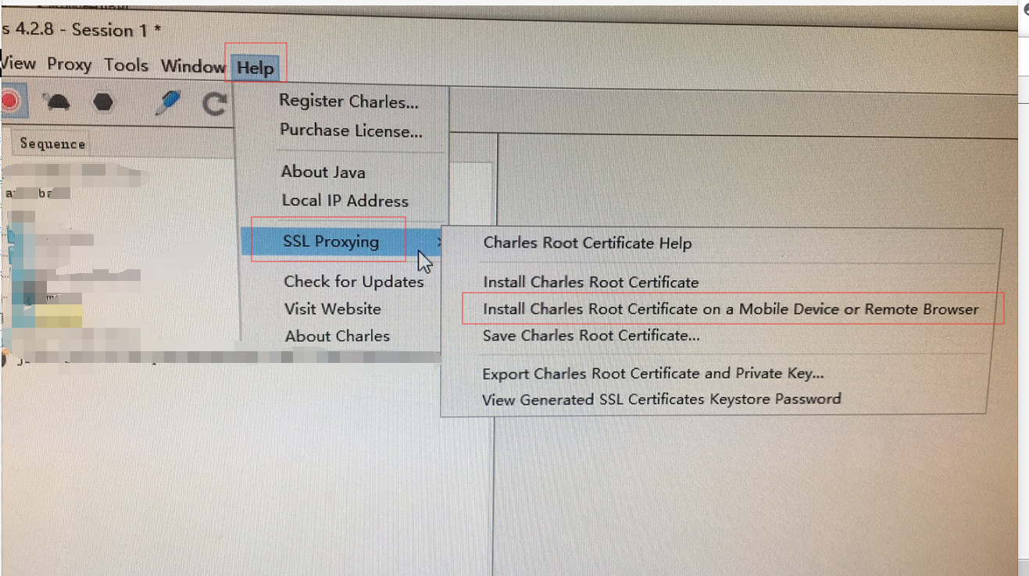Open Compose with the blue pen icon

click(x=166, y=103)
